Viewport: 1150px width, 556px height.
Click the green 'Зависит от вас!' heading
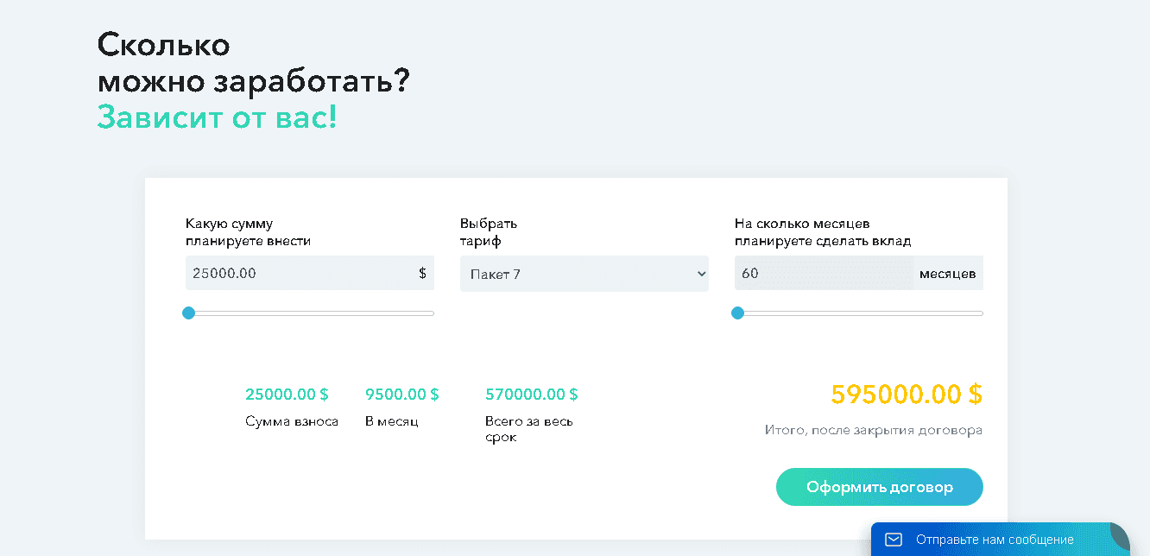pos(216,117)
